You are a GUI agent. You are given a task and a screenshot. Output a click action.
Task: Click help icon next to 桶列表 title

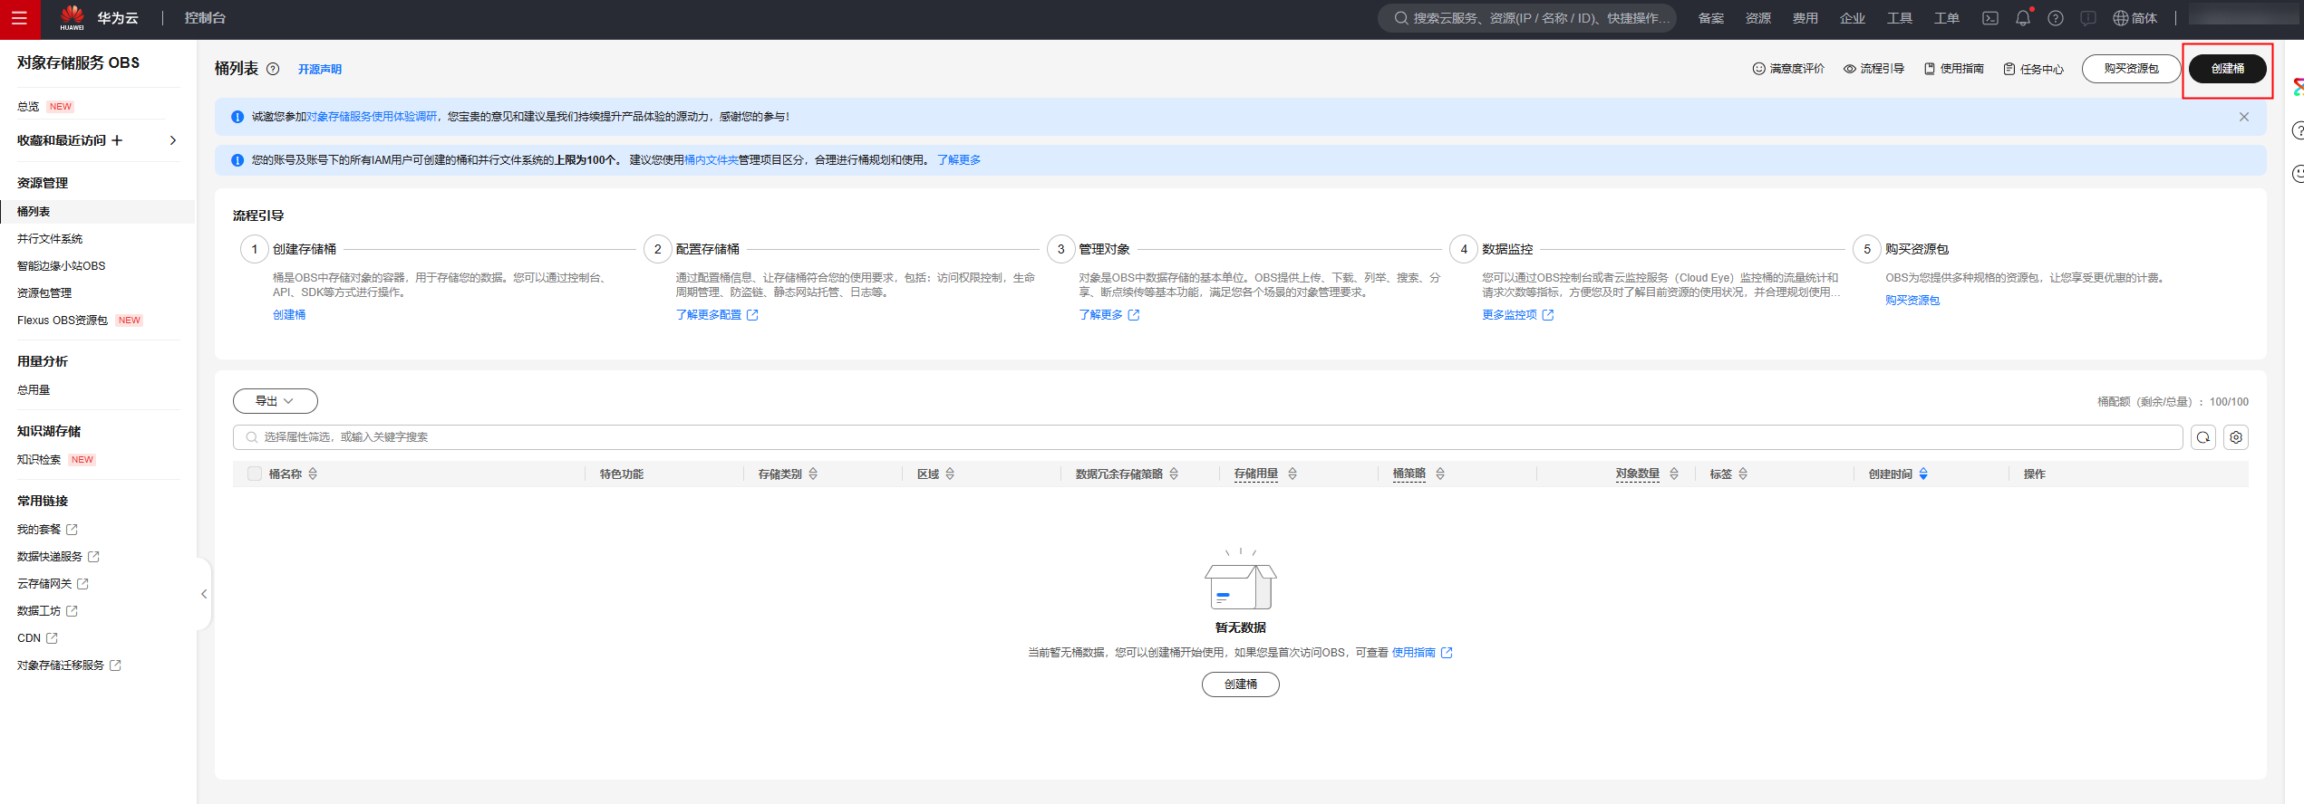[x=273, y=69]
